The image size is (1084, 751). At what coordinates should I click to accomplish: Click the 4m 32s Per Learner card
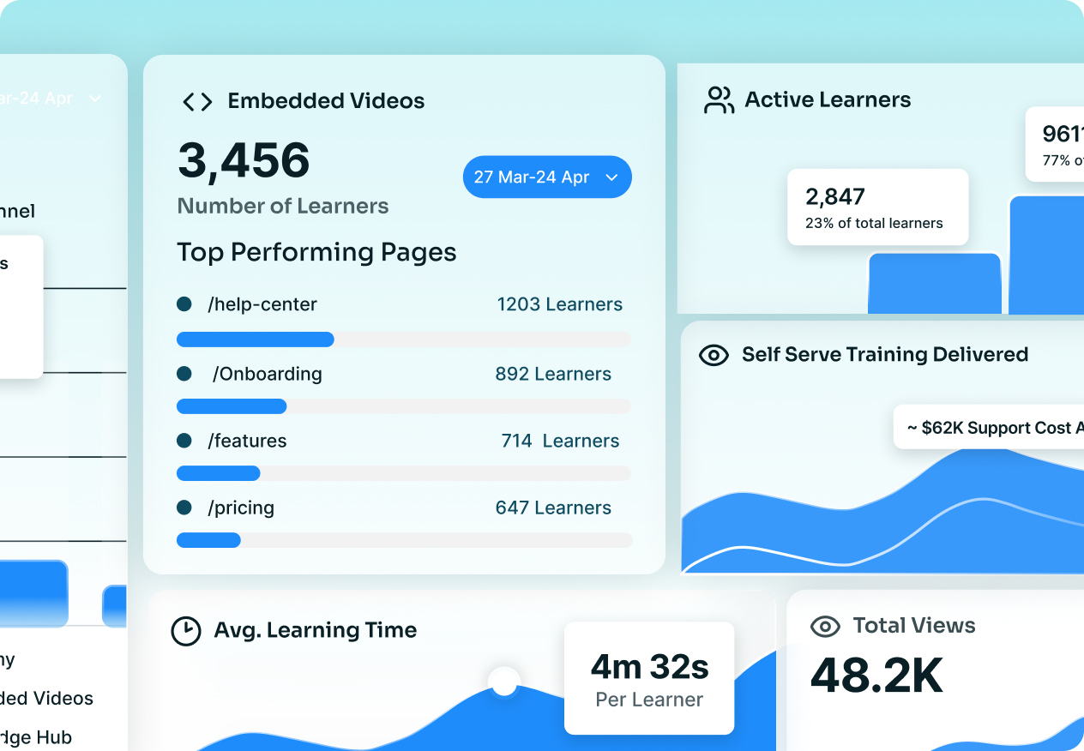pyautogui.click(x=649, y=678)
